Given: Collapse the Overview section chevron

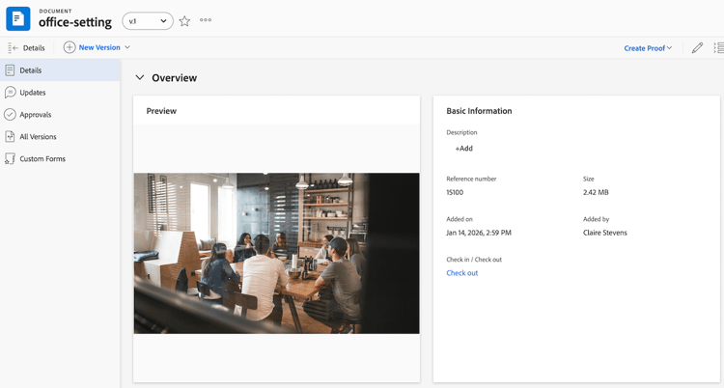Looking at the screenshot, I should (140, 77).
